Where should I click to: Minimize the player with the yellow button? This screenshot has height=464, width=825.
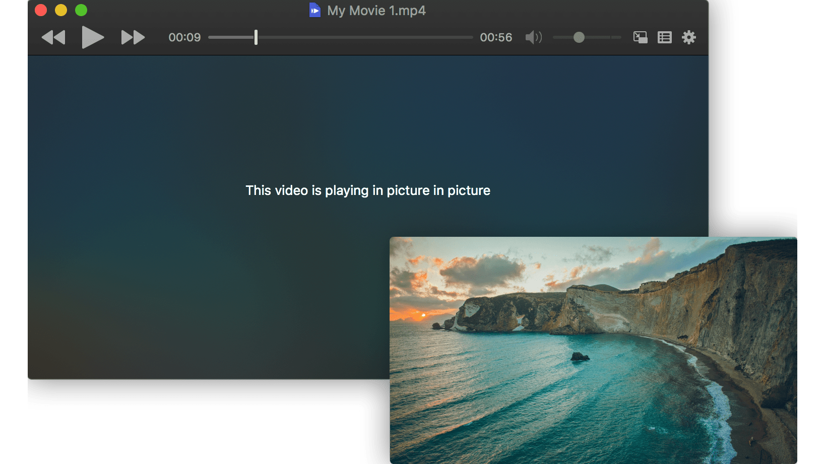click(61, 10)
